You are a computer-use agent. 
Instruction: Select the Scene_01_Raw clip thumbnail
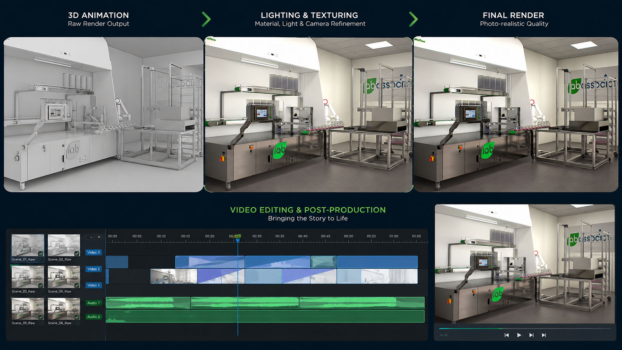[28, 245]
